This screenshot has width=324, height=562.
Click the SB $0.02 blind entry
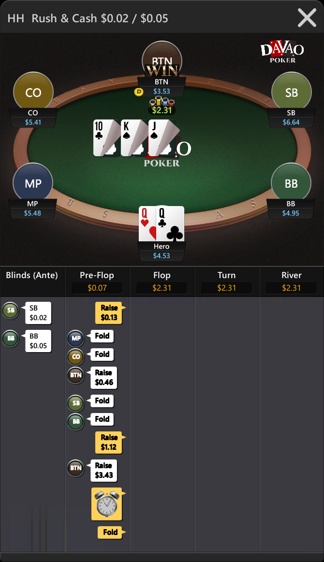point(38,313)
